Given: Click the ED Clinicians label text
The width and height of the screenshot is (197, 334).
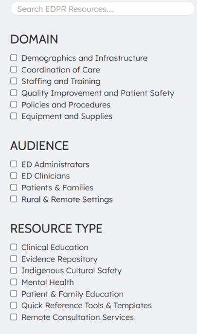Looking at the screenshot, I should coord(46,176).
